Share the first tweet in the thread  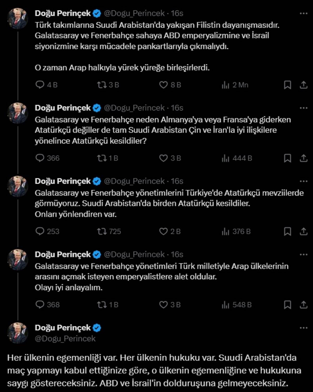click(x=304, y=85)
